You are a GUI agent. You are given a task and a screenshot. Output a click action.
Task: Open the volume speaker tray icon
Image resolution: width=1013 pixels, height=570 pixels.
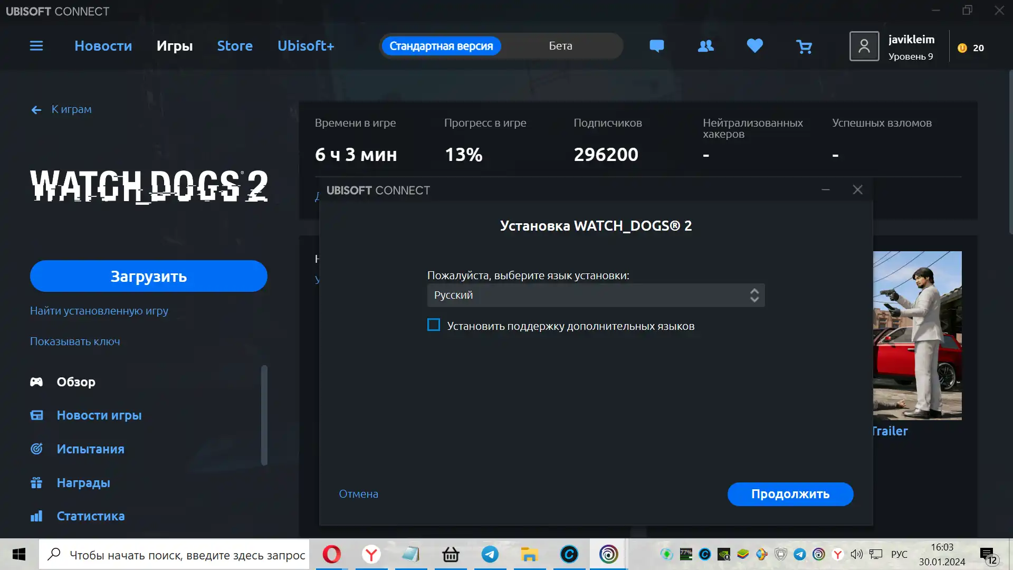coord(856,554)
